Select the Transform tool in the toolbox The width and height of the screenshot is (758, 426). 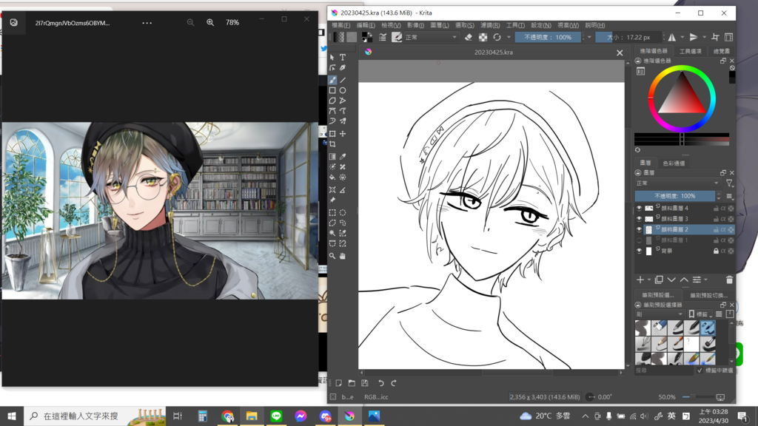click(332, 134)
